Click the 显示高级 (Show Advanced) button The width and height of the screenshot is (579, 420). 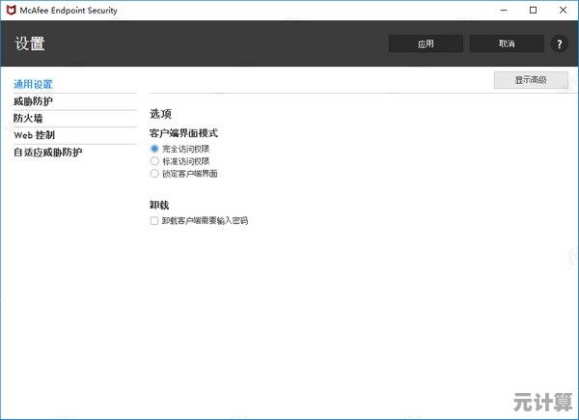click(x=530, y=80)
